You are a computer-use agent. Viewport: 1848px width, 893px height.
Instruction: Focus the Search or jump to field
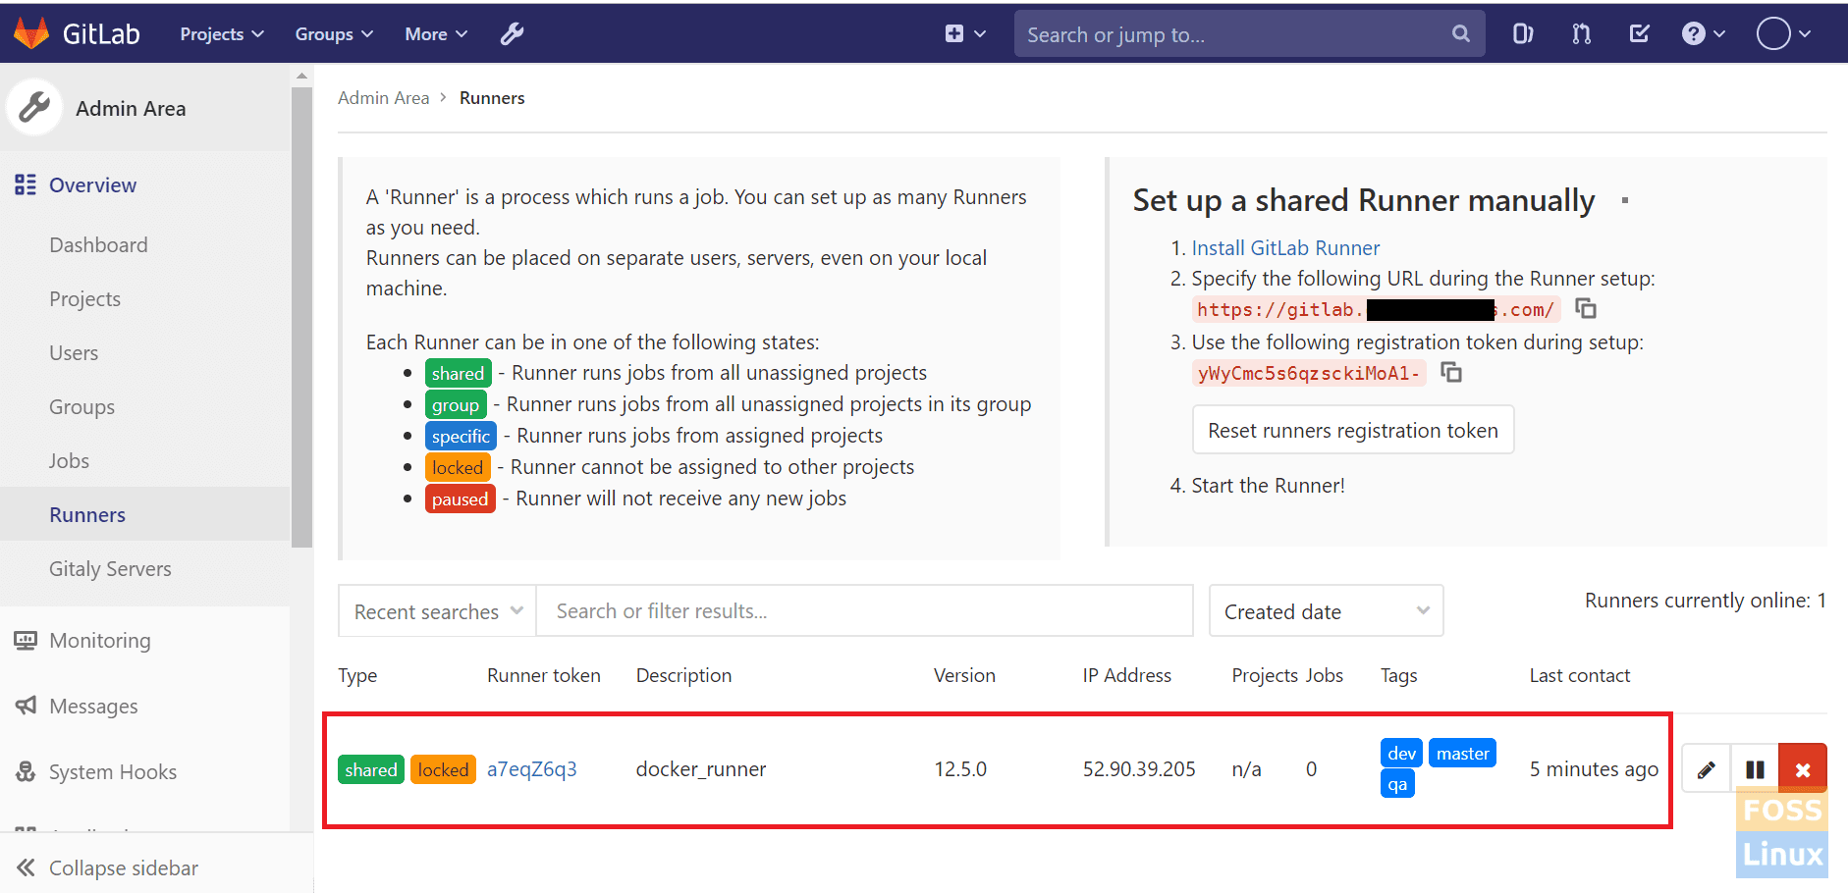[x=1249, y=34]
